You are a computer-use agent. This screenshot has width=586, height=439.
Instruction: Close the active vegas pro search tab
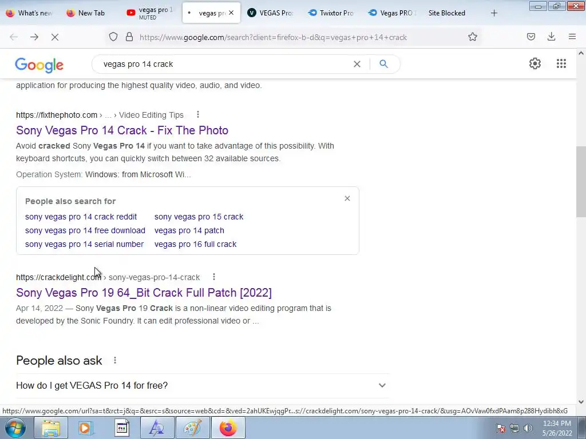point(231,13)
